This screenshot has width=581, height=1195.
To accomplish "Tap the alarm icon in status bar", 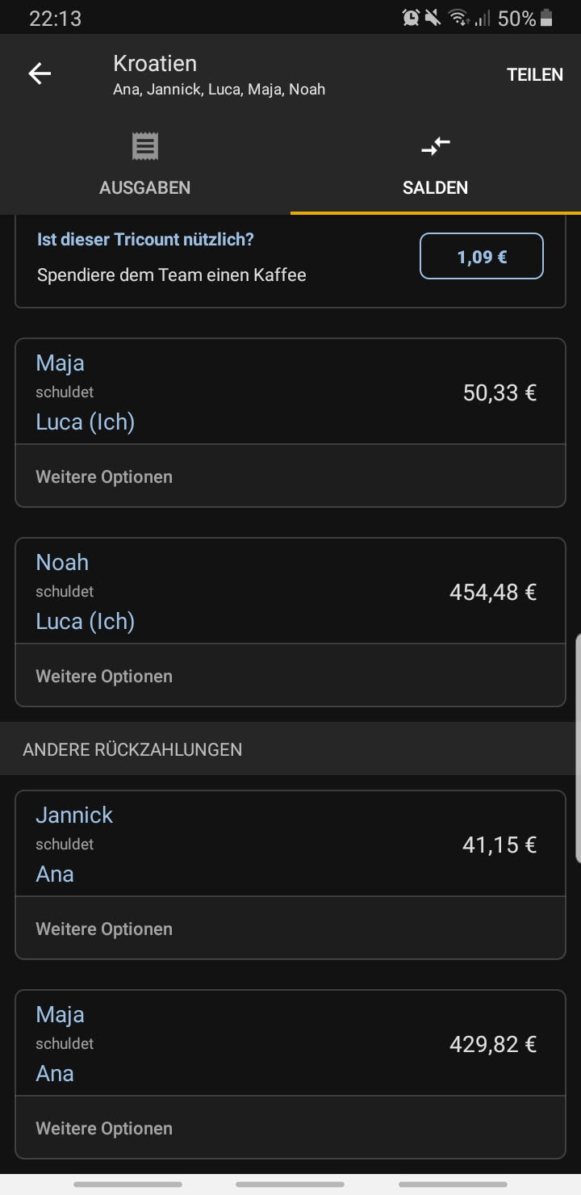I will coord(411,18).
